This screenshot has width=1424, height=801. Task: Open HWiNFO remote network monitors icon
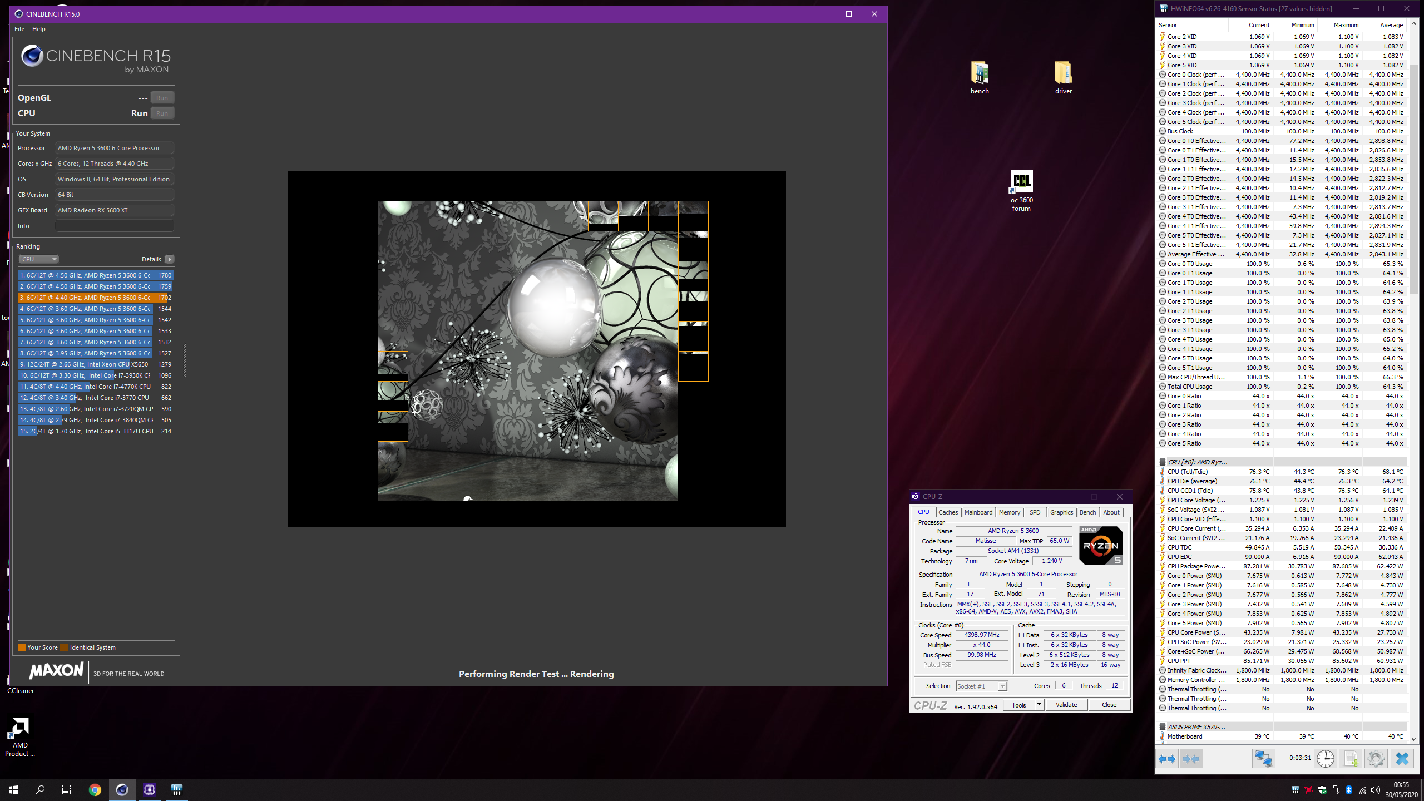[1263, 759]
